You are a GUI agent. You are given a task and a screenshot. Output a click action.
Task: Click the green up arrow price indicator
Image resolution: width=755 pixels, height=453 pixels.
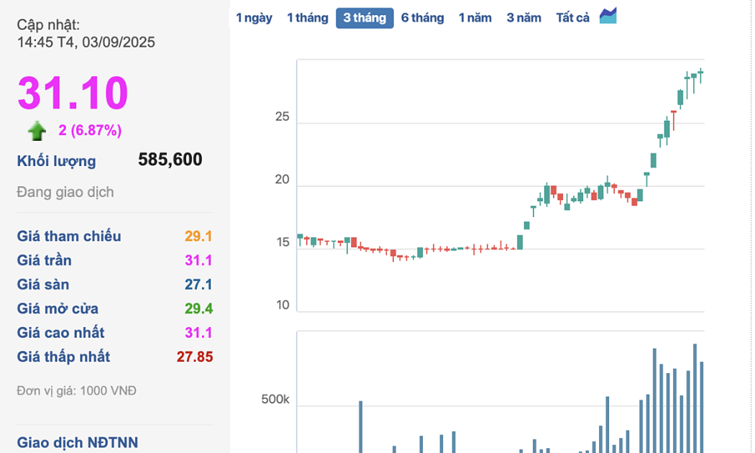coord(37,131)
